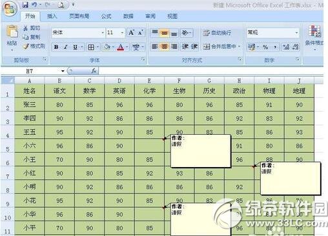328x236 pixels.
Task: Align text left
Action: [155, 46]
